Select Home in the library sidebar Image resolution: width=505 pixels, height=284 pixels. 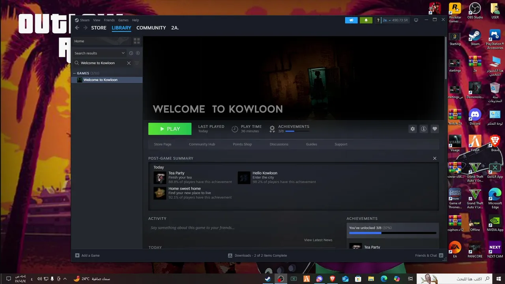(x=102, y=41)
